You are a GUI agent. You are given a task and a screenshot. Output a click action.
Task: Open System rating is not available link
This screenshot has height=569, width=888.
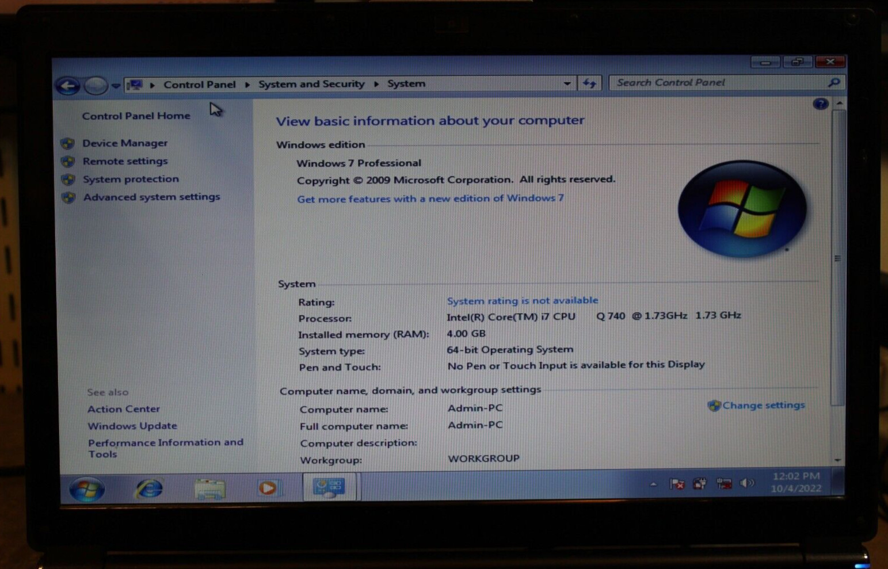coord(523,300)
